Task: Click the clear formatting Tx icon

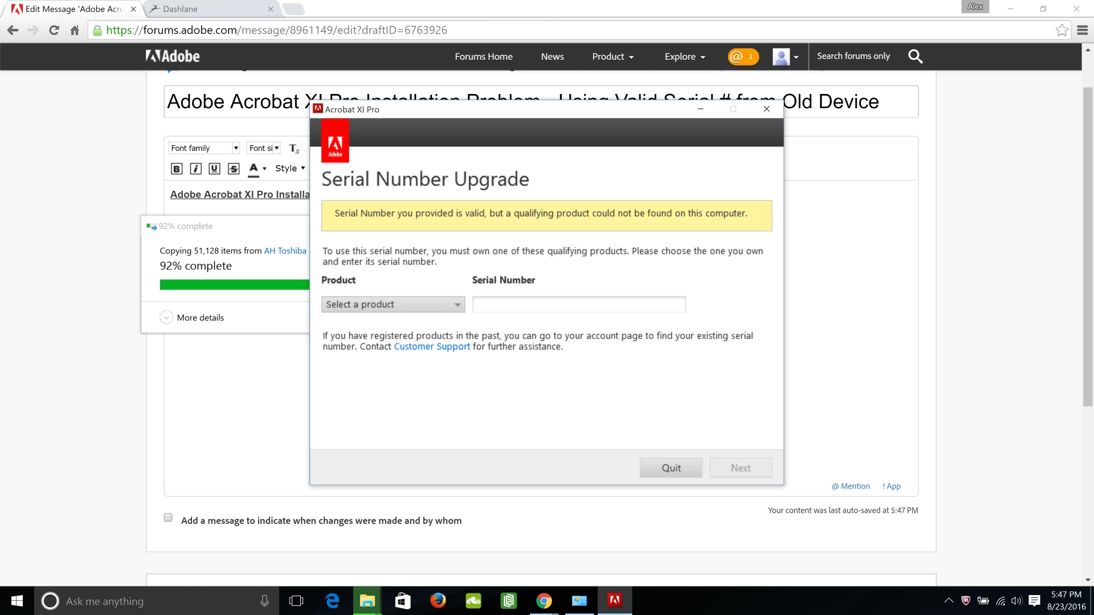Action: pos(294,149)
